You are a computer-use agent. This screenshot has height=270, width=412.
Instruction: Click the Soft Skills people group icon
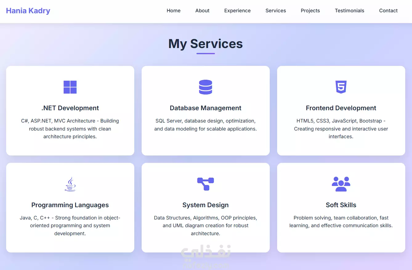pyautogui.click(x=341, y=184)
